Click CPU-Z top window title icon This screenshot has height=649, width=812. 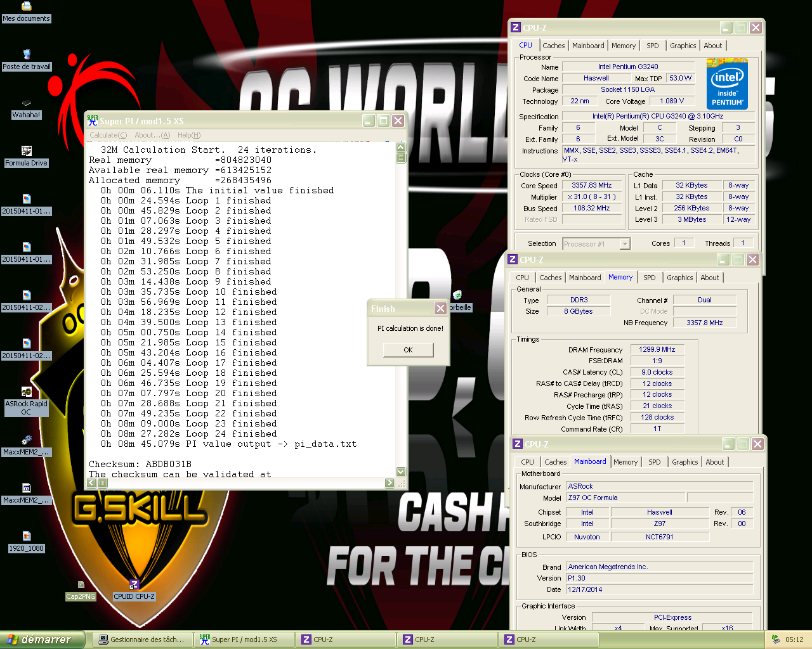(x=516, y=28)
